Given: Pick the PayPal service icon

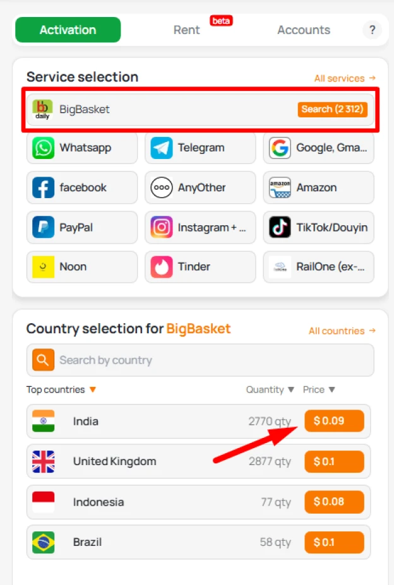Looking at the screenshot, I should [41, 227].
